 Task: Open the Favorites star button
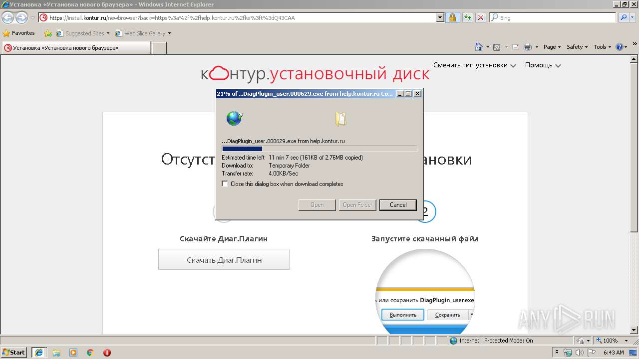pos(18,33)
